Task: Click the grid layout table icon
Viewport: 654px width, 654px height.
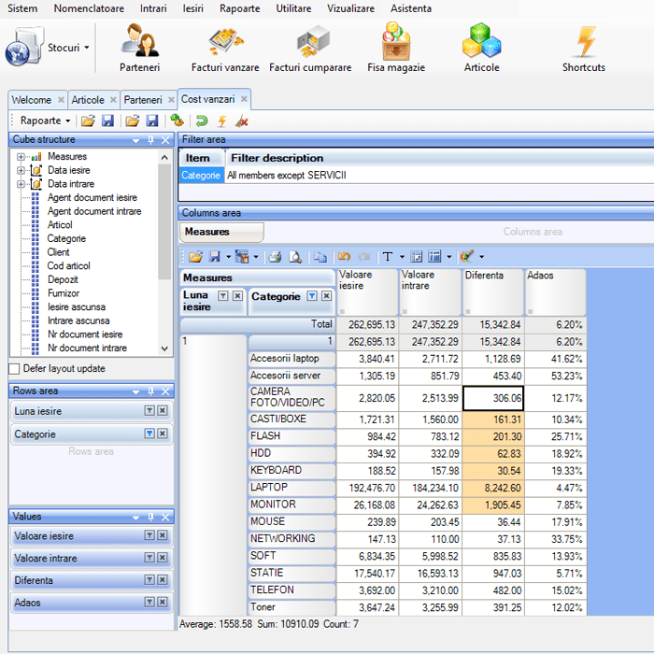Action: coord(434,257)
